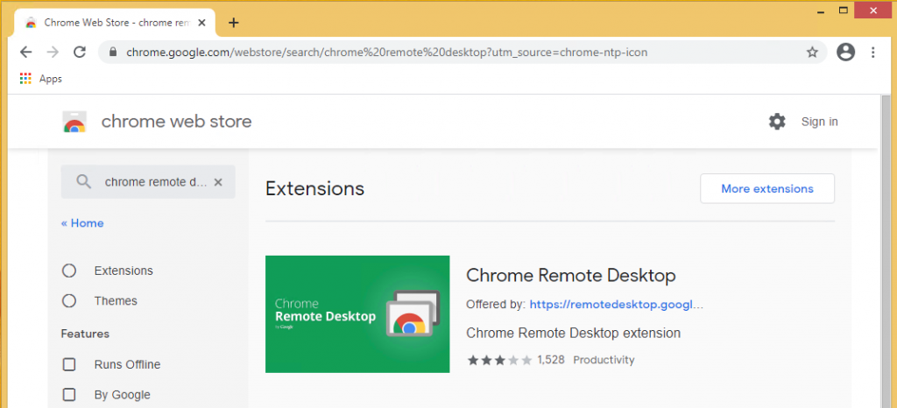Viewport: 897px width, 408px height.
Task: Click the More extensions button
Action: click(766, 188)
